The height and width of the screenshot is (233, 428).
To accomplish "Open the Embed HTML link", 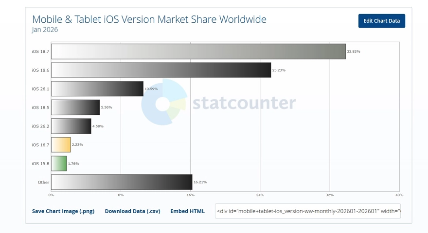I will click(188, 211).
